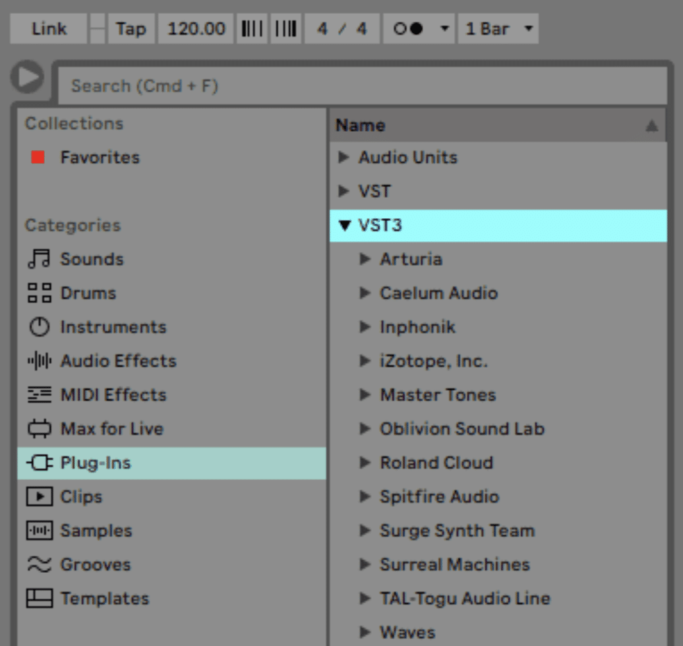683x646 pixels.
Task: Open the 1 Bar quantization dropdown
Action: 498,28
